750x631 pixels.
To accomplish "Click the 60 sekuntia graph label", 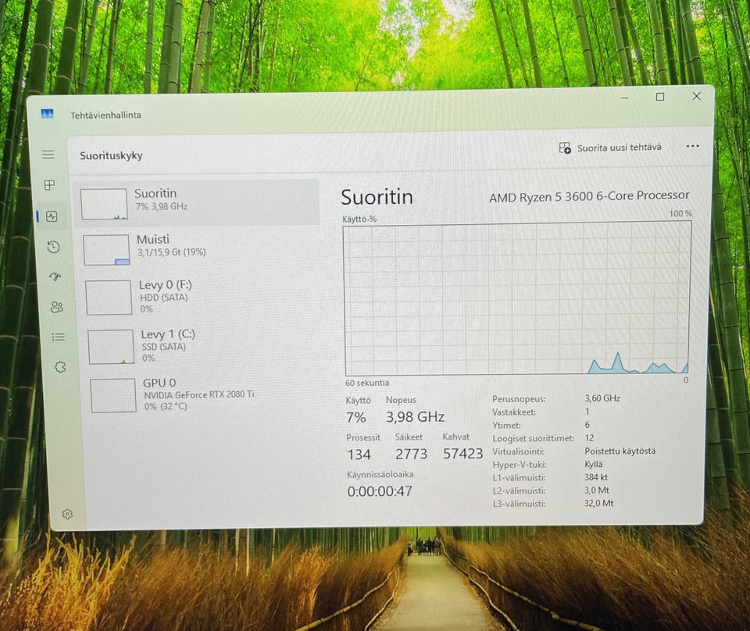I will point(367,383).
